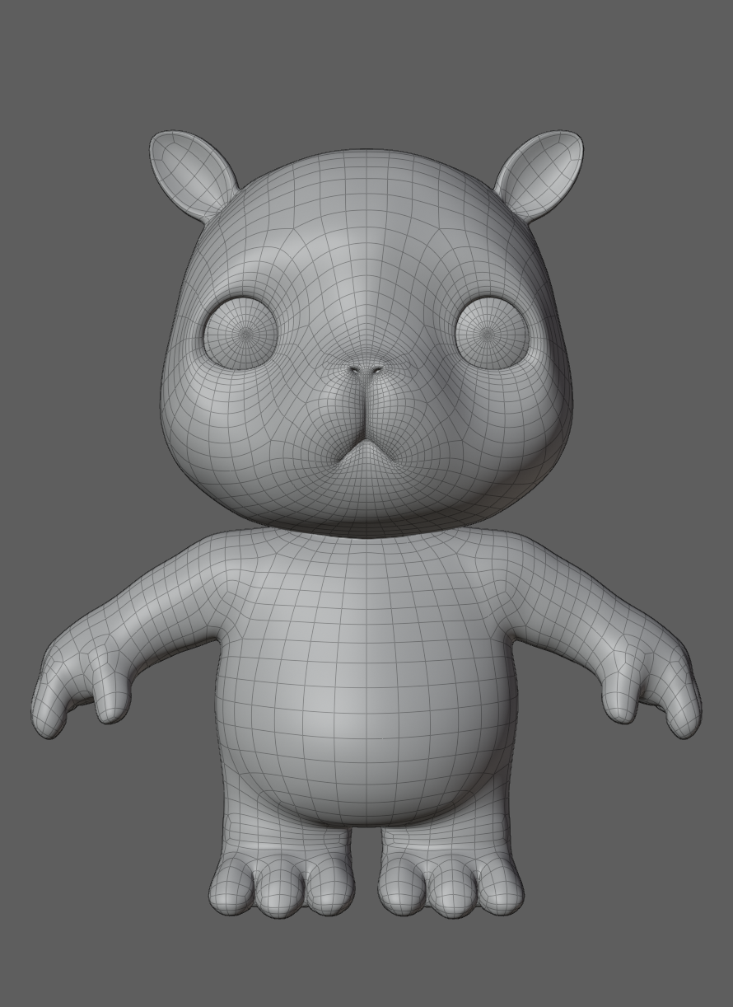Click the character's nose nostrils

(x=365, y=371)
